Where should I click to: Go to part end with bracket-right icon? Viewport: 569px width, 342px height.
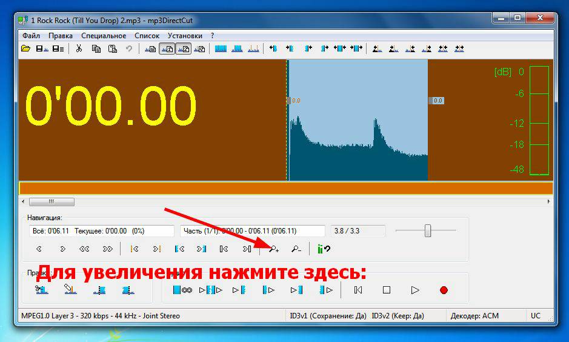(x=247, y=249)
